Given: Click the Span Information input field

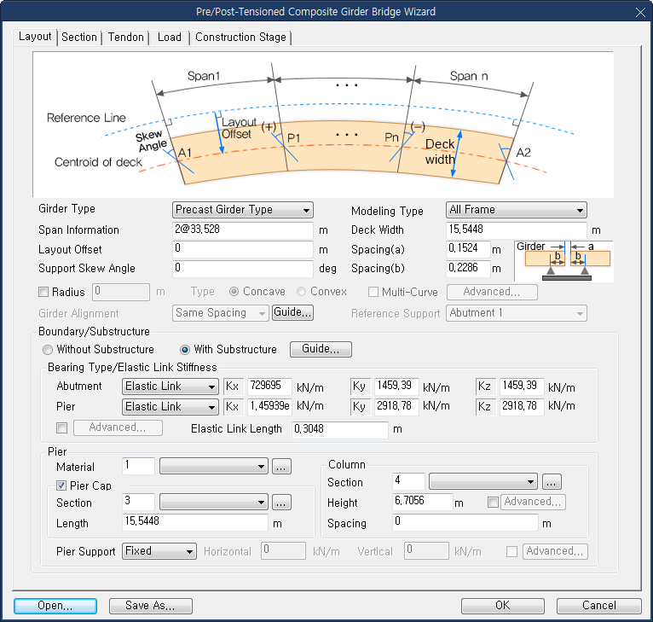Looking at the screenshot, I should (243, 230).
